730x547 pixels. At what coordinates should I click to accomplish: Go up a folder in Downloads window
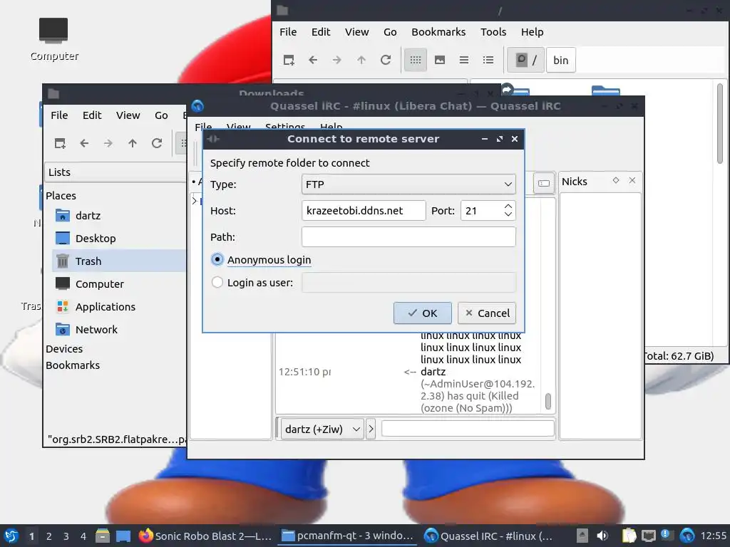click(133, 143)
